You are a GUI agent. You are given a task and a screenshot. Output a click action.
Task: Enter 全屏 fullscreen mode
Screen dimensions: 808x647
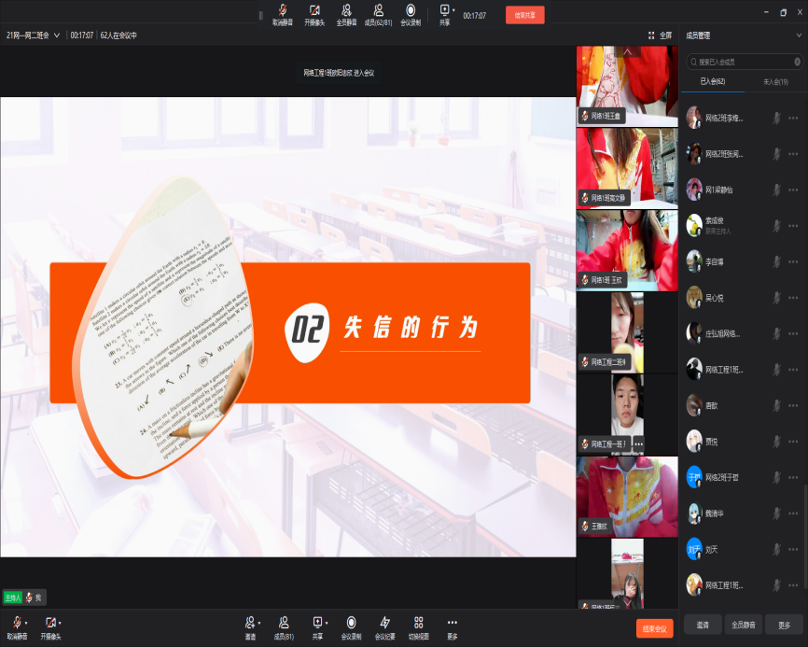point(660,35)
